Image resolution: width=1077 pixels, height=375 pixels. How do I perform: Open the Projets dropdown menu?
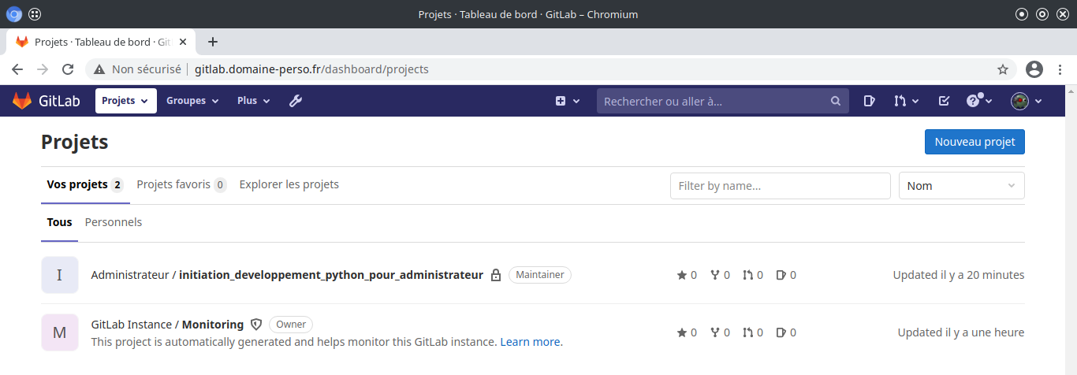(125, 101)
